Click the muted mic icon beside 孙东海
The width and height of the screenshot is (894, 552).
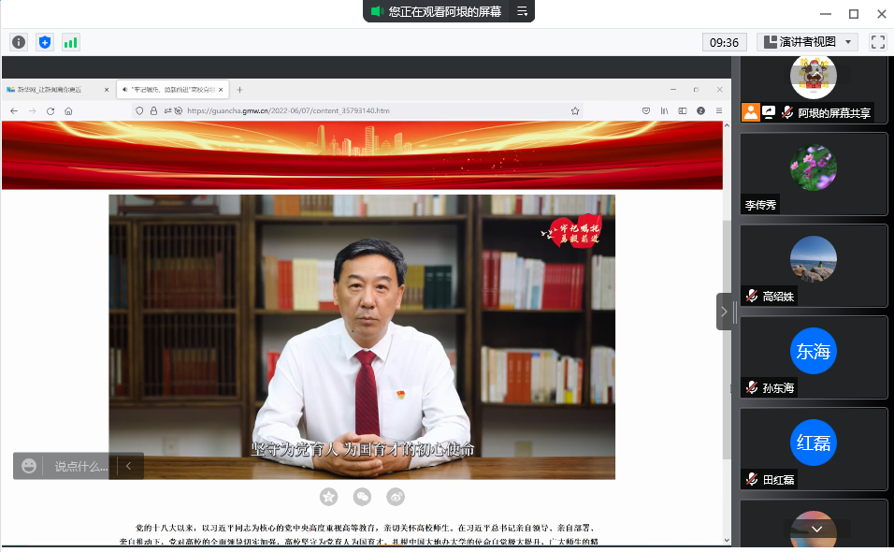point(752,387)
